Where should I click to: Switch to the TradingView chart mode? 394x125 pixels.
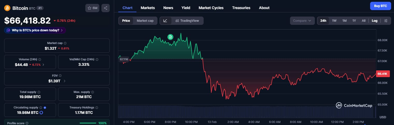point(187,21)
